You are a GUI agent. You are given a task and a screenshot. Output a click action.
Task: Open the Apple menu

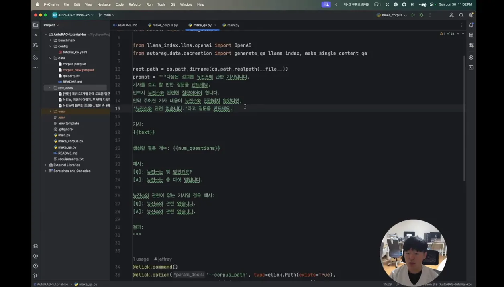(37, 4)
